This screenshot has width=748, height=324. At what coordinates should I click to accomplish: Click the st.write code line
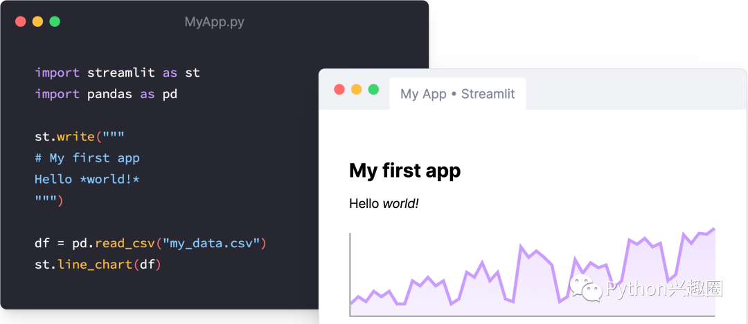80,137
